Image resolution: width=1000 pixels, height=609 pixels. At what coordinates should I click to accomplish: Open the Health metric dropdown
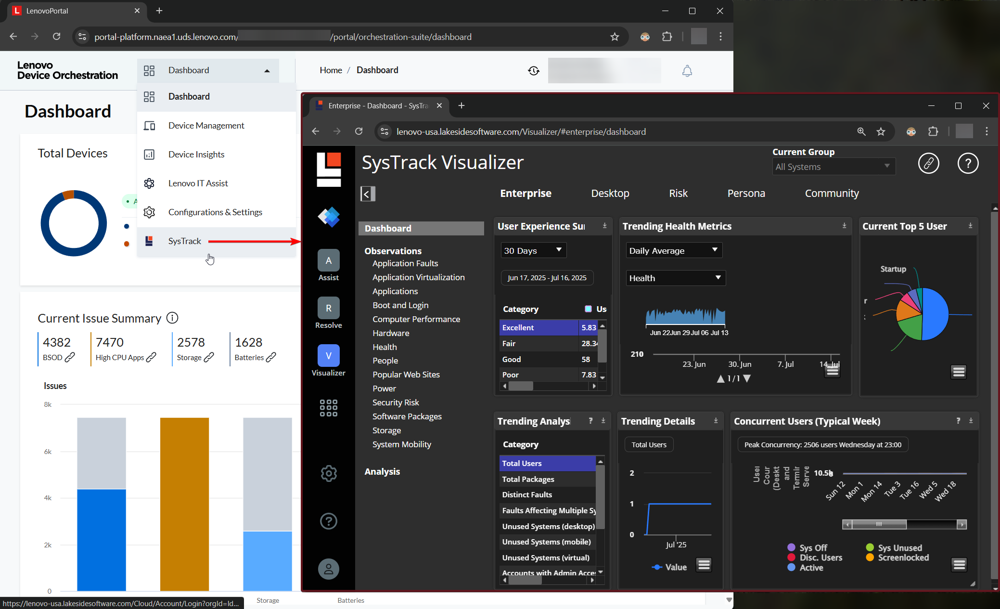(676, 278)
